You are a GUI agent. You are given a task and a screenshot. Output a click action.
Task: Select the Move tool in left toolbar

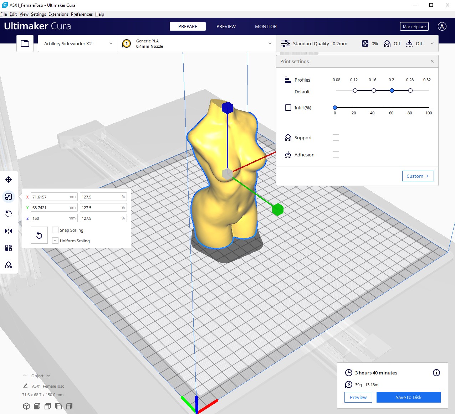coord(9,180)
